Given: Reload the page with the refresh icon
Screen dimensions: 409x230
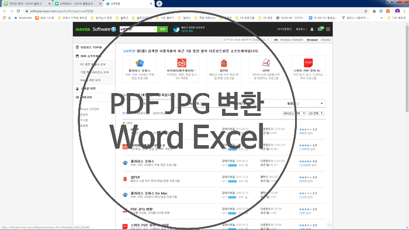Looking at the screenshot, I should coord(18,11).
